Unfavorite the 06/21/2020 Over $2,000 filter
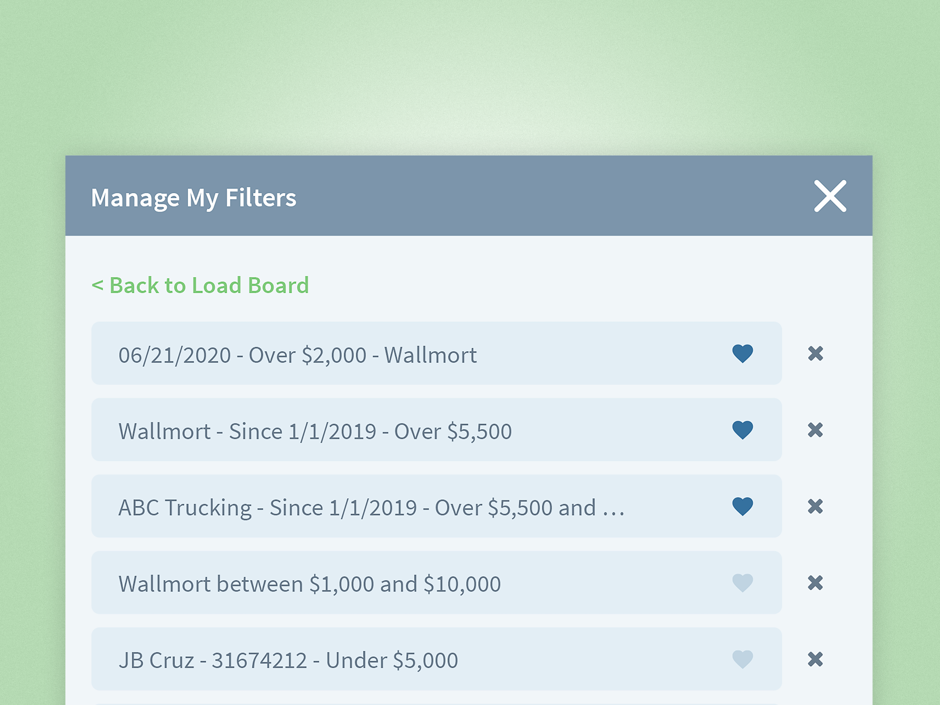 click(742, 354)
